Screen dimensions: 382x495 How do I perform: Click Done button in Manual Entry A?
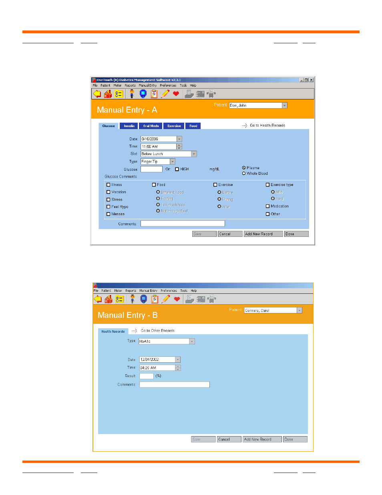(296, 234)
